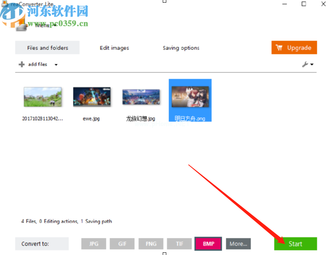Screen dimensions: 329x255
Task: Open the More... formats list
Action: coord(238,244)
